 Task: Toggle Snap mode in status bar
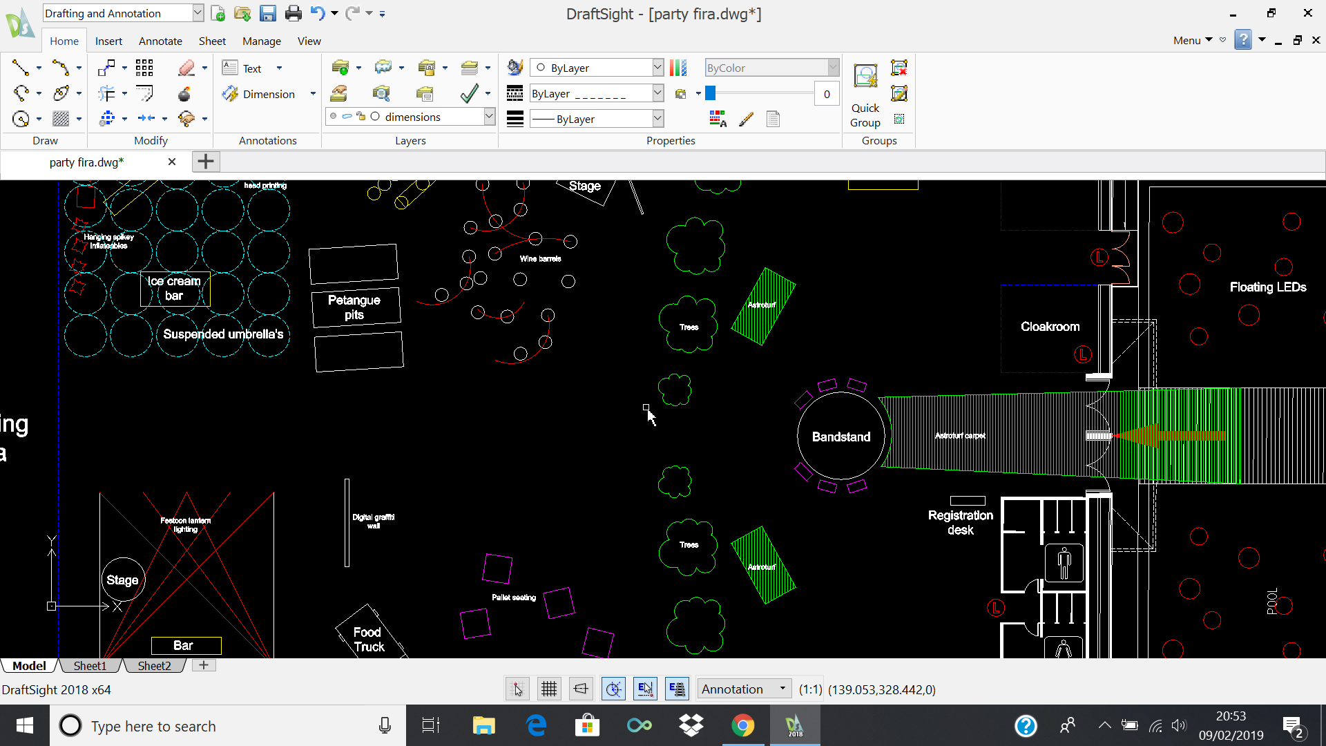coord(517,689)
